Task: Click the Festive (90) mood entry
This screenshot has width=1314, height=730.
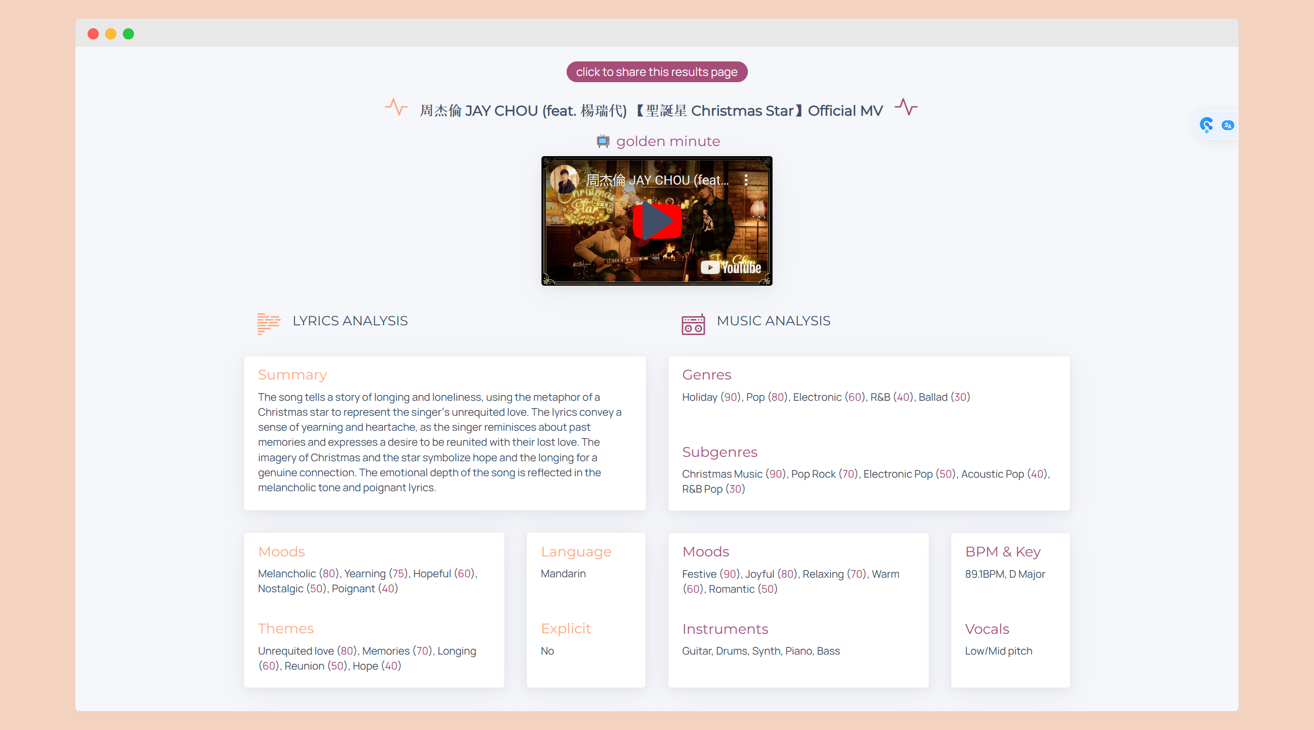Action: click(711, 574)
